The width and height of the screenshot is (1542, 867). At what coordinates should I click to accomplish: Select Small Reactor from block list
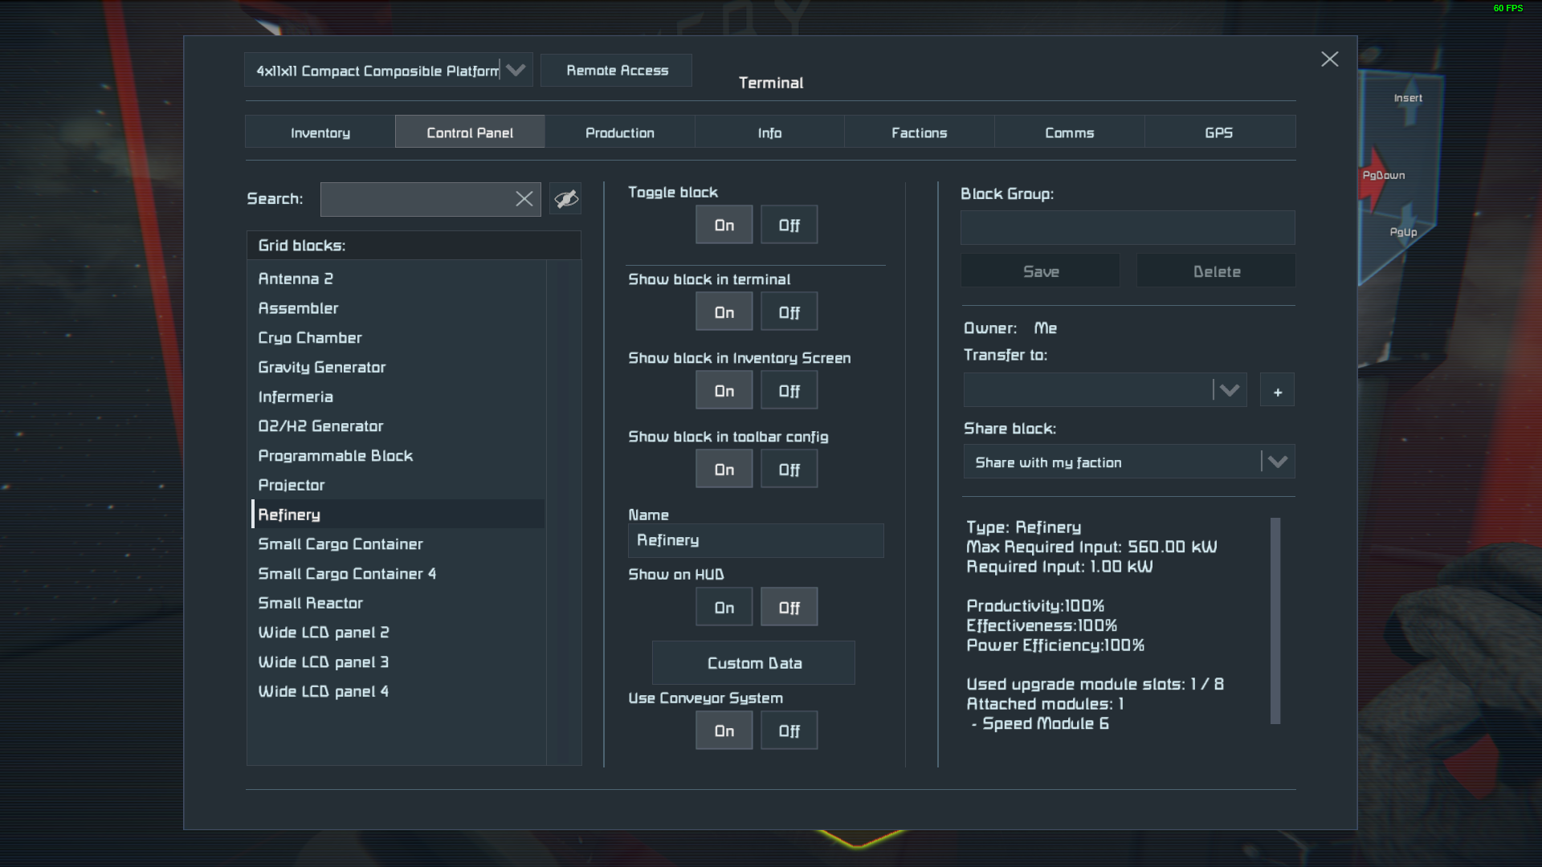[310, 603]
